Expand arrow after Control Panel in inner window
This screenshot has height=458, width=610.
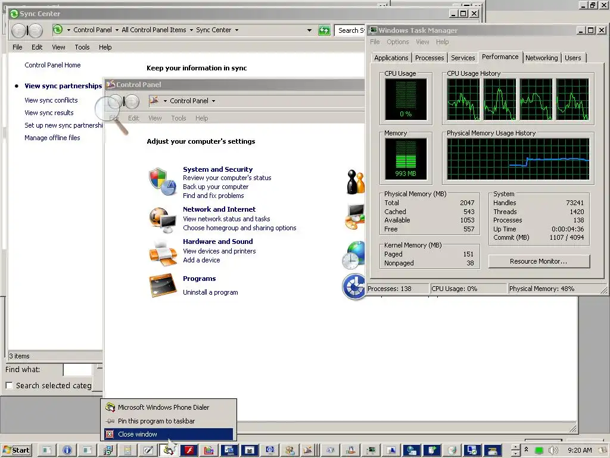pos(213,101)
